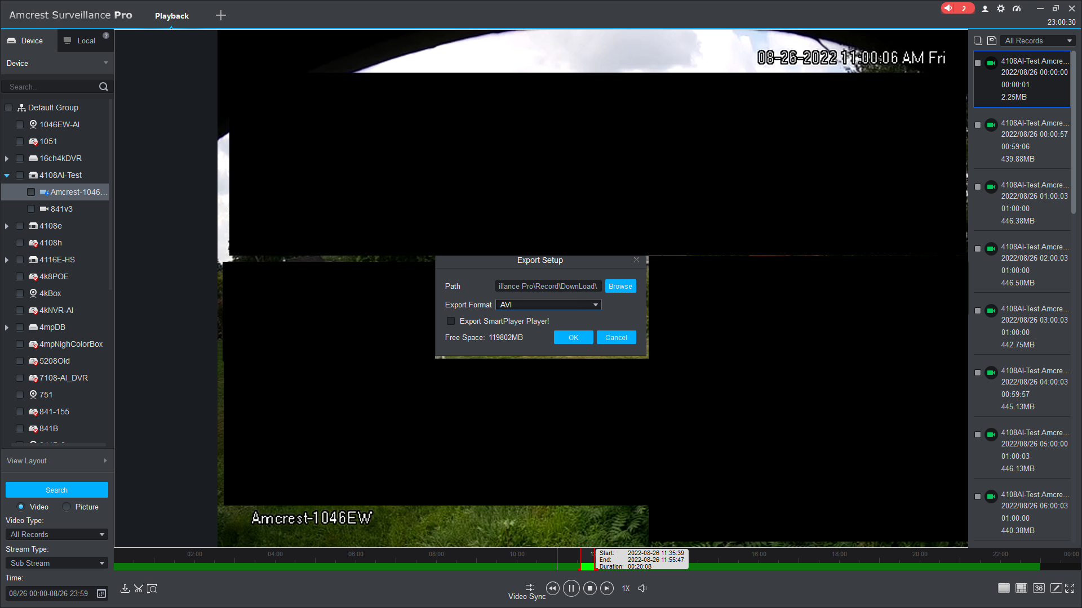
Task: Open the calendar picker for time range
Action: point(101,593)
